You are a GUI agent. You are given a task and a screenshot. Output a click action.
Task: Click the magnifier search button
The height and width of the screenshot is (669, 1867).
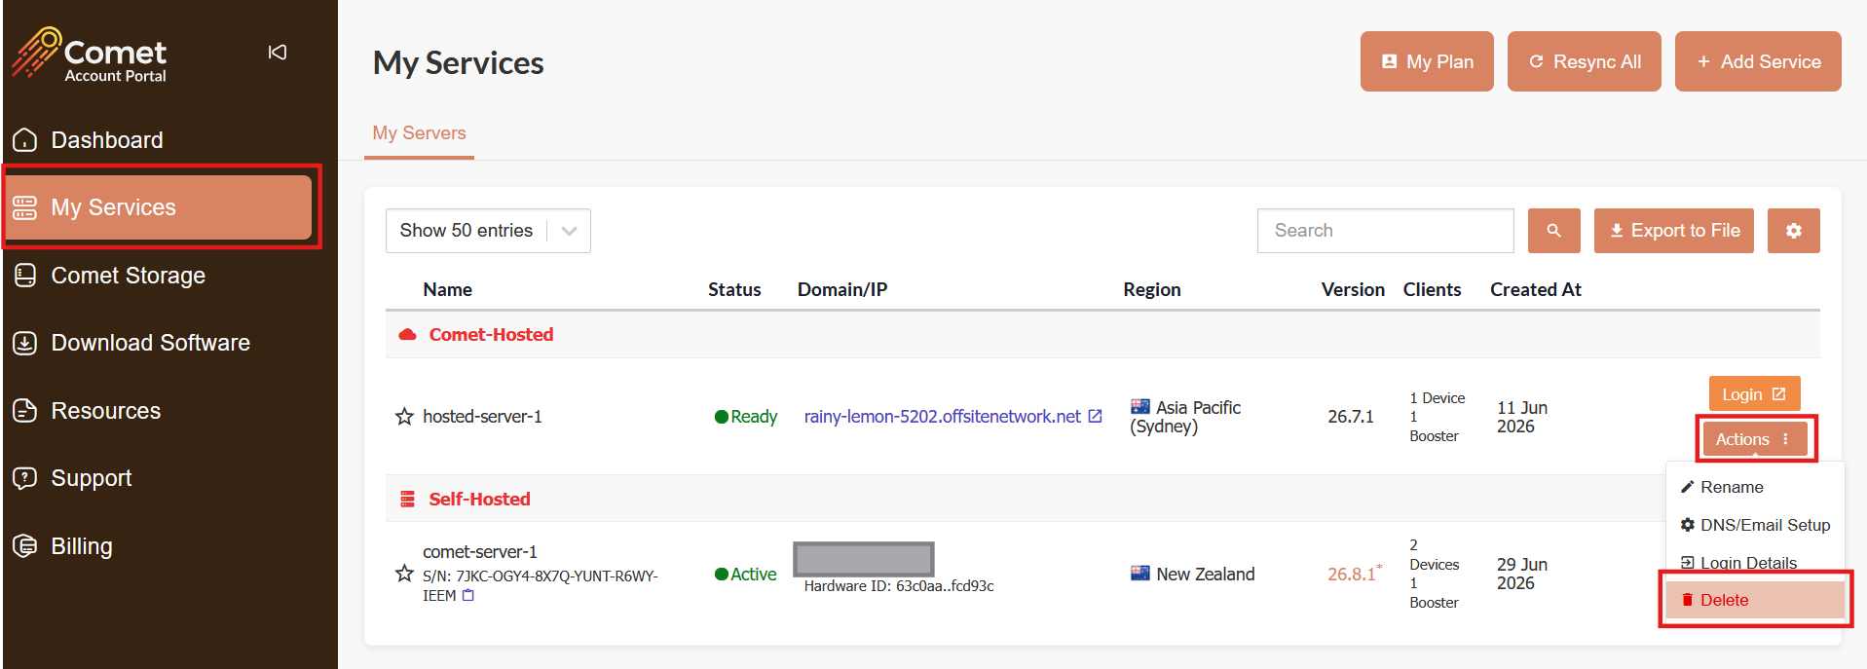coord(1553,231)
